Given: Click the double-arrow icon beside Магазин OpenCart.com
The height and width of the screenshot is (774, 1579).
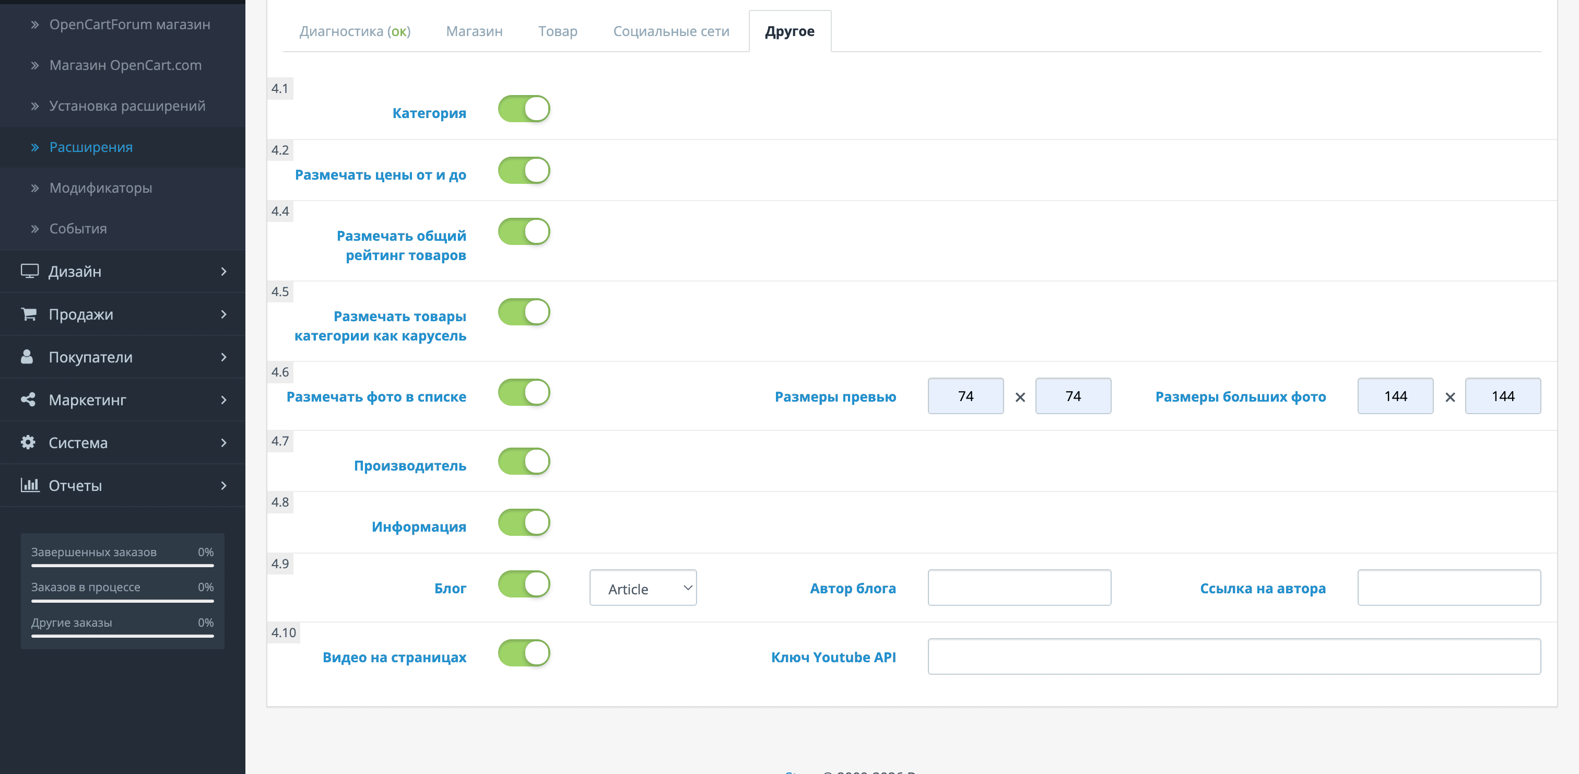Looking at the screenshot, I should pos(35,66).
